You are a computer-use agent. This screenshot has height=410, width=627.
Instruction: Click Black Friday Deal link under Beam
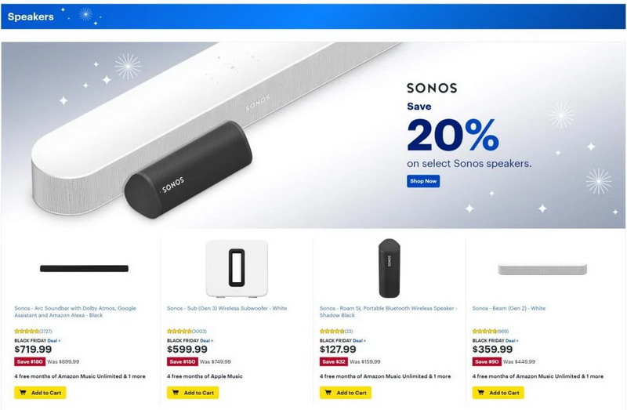511,340
